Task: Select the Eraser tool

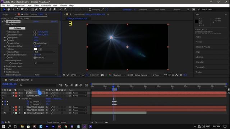Action: 54,9
